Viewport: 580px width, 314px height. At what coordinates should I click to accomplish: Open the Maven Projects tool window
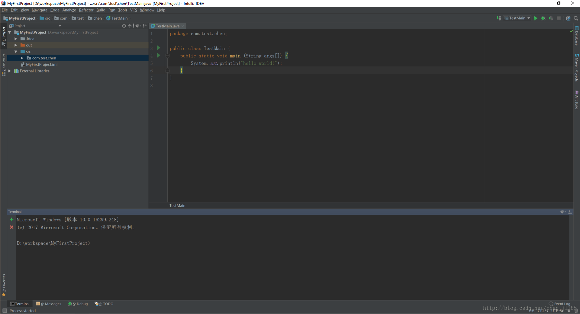[577, 68]
